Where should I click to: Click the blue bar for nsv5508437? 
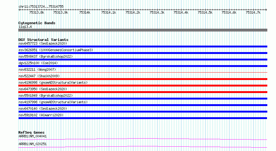pos(143,60)
